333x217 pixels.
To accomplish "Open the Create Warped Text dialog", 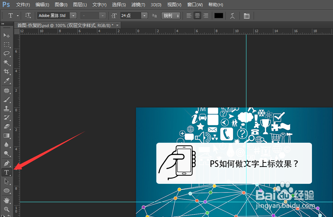I will [232, 16].
